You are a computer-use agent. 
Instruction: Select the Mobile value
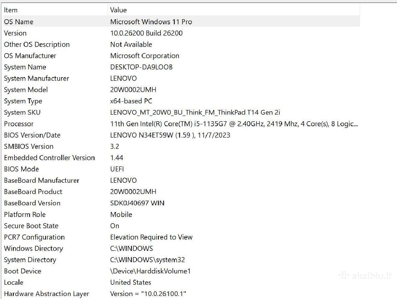coord(121,215)
